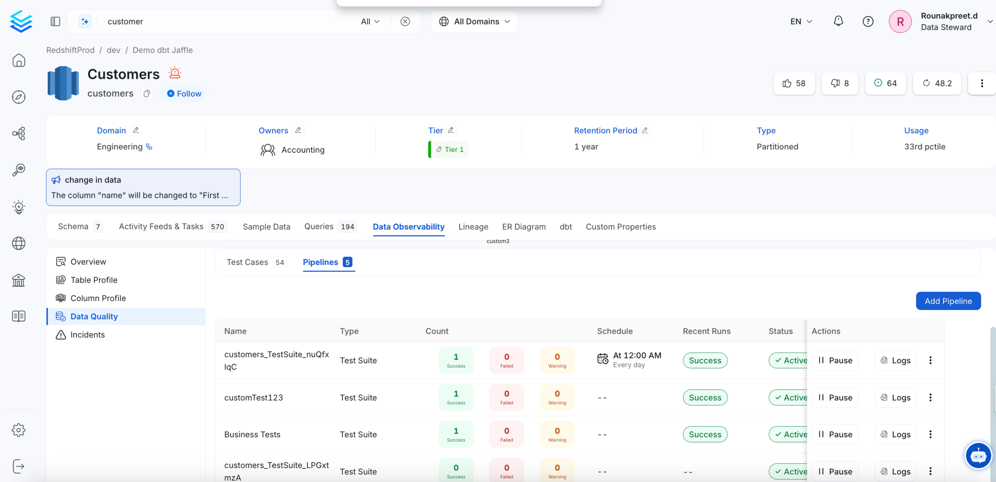Edit the Retention Period pencil icon
The image size is (996, 482).
tap(645, 130)
